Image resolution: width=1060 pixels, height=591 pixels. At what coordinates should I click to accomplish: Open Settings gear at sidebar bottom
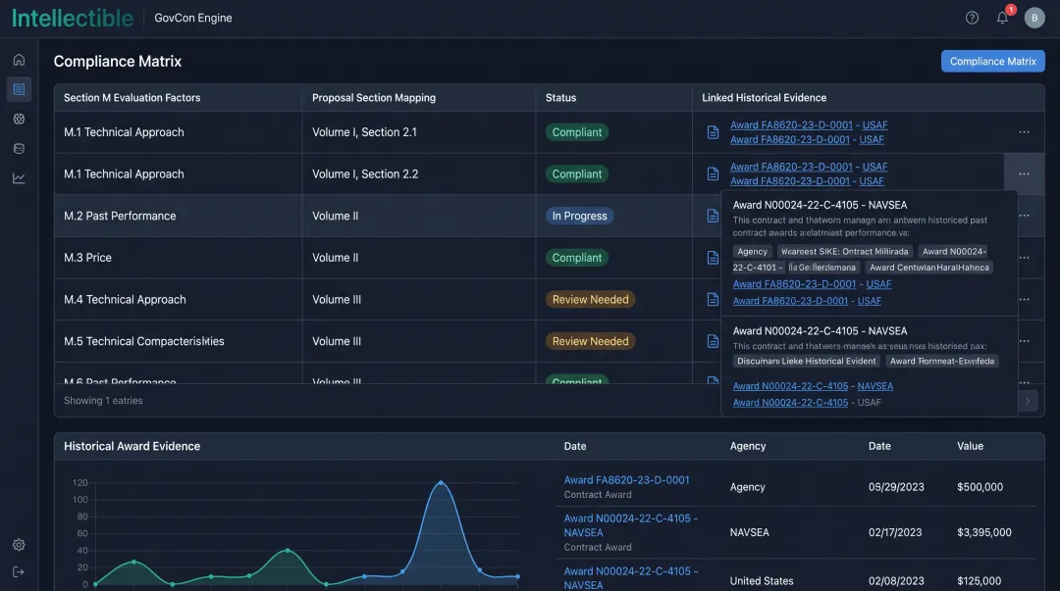coord(19,544)
